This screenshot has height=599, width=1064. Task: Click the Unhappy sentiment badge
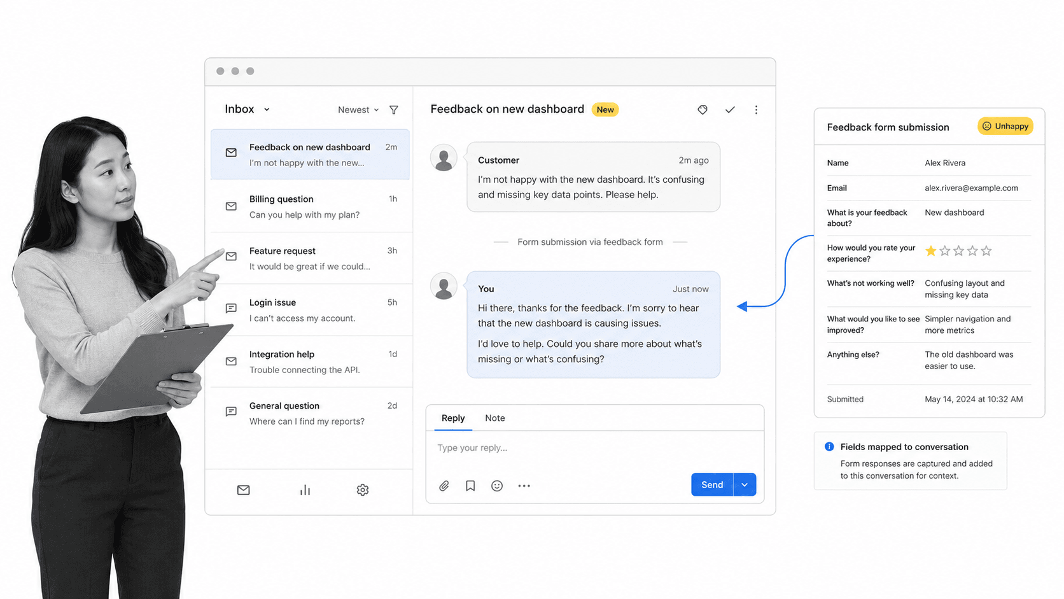click(1005, 126)
